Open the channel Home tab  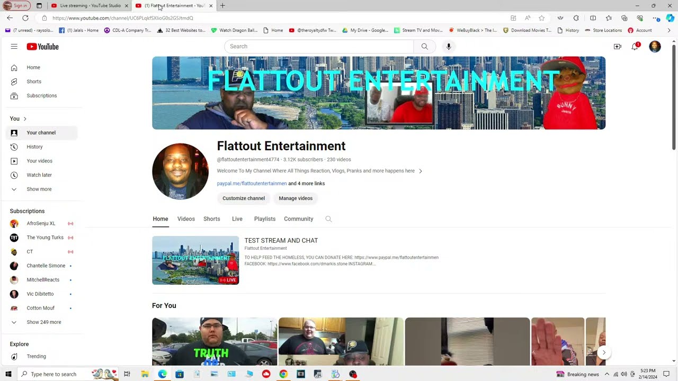pyautogui.click(x=160, y=219)
